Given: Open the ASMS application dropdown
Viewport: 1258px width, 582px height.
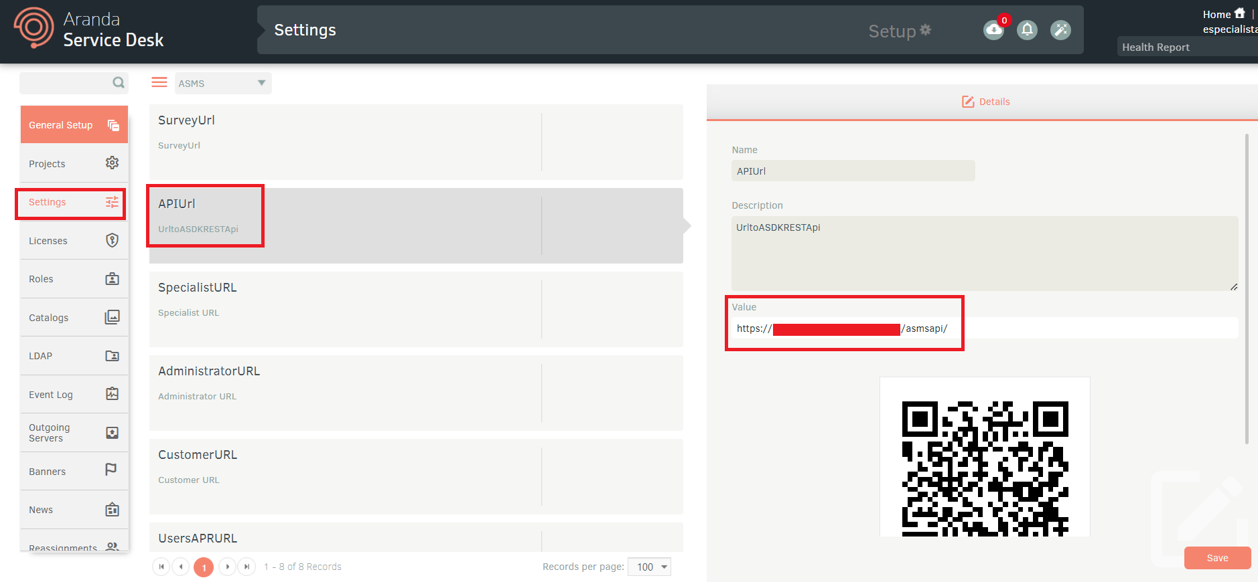Looking at the screenshot, I should click(x=223, y=83).
